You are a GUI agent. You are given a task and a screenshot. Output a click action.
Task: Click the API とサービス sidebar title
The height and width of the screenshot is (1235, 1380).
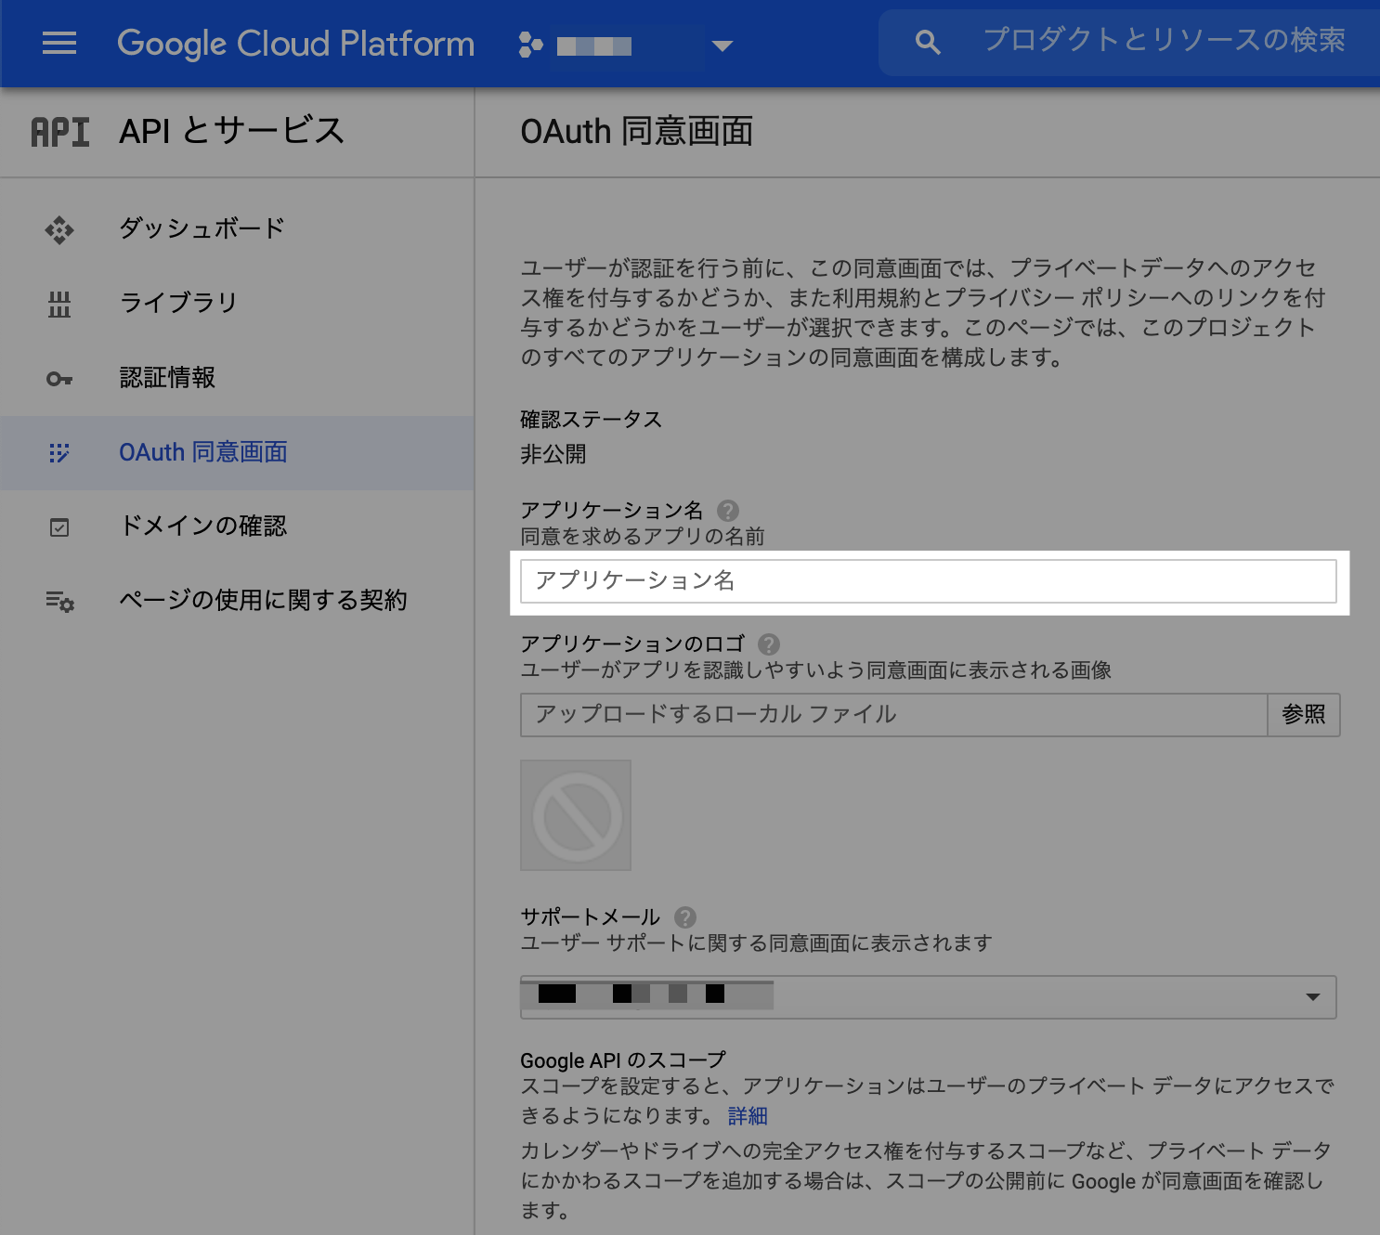232,131
